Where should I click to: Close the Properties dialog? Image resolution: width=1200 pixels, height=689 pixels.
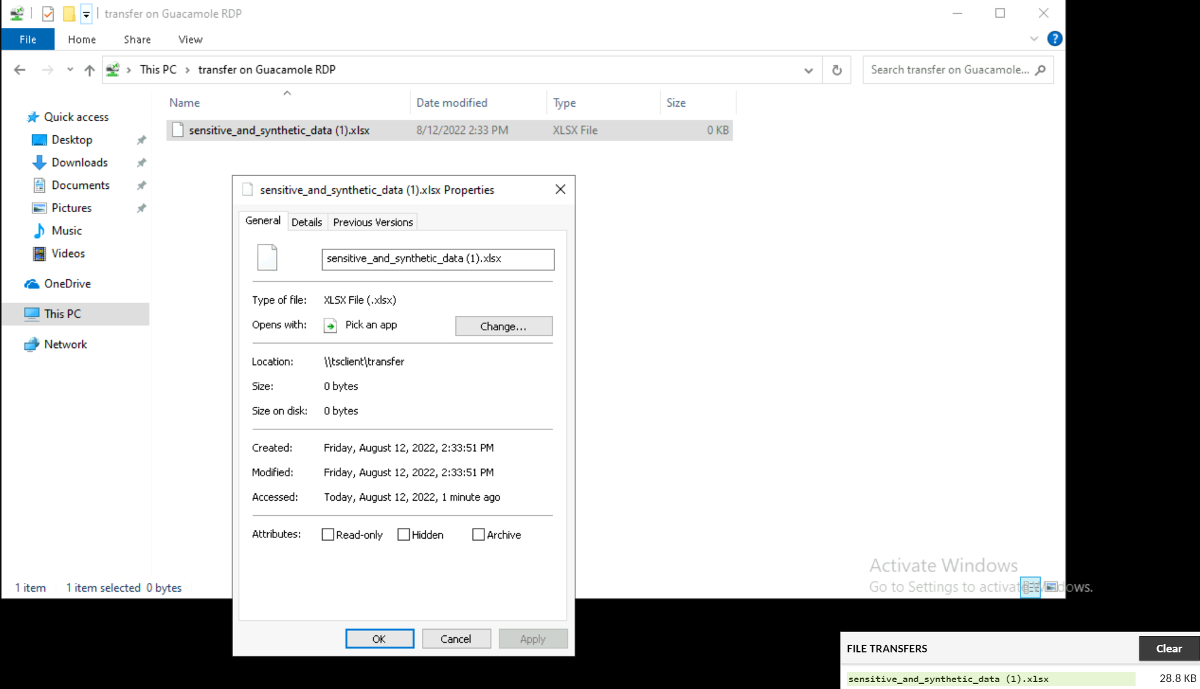click(560, 189)
